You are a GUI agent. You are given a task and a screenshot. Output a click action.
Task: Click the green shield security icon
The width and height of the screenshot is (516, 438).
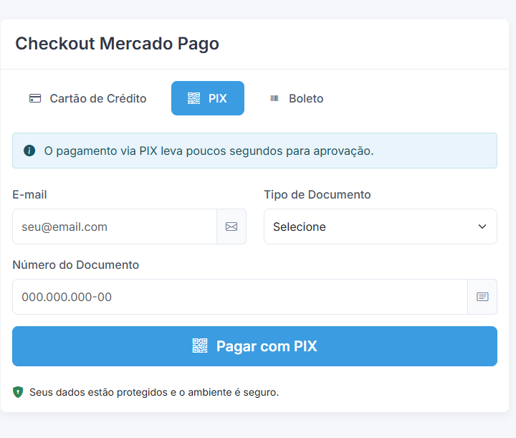(x=18, y=392)
